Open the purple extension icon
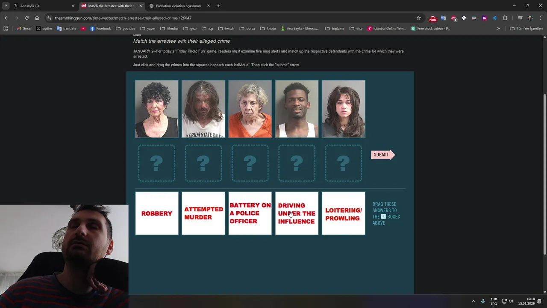Image resolution: width=547 pixels, height=308 pixels. [x=484, y=18]
